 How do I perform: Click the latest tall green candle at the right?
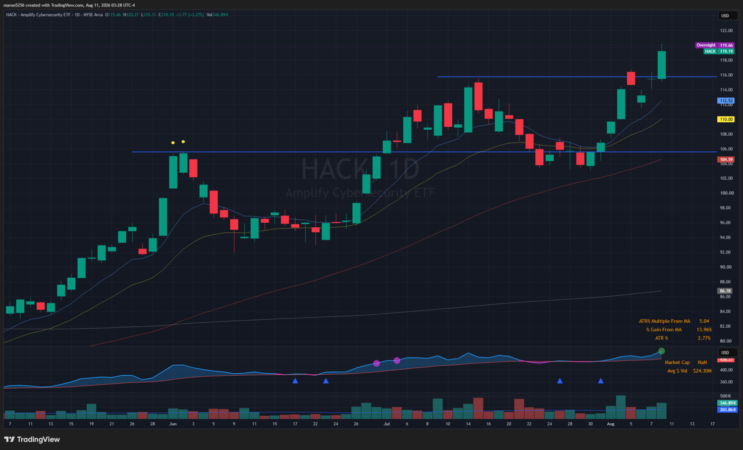tap(661, 64)
